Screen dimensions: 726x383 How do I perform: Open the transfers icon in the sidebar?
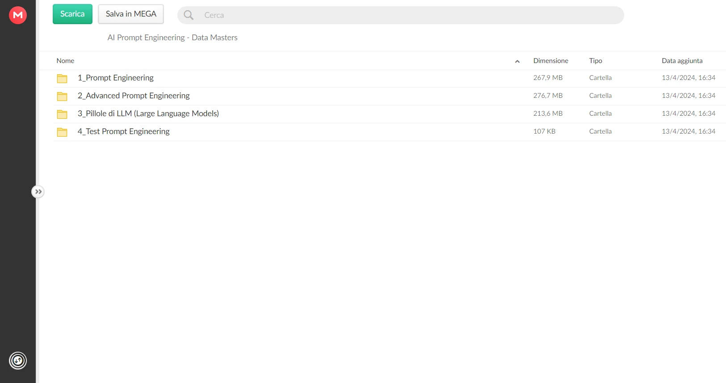[x=18, y=361]
